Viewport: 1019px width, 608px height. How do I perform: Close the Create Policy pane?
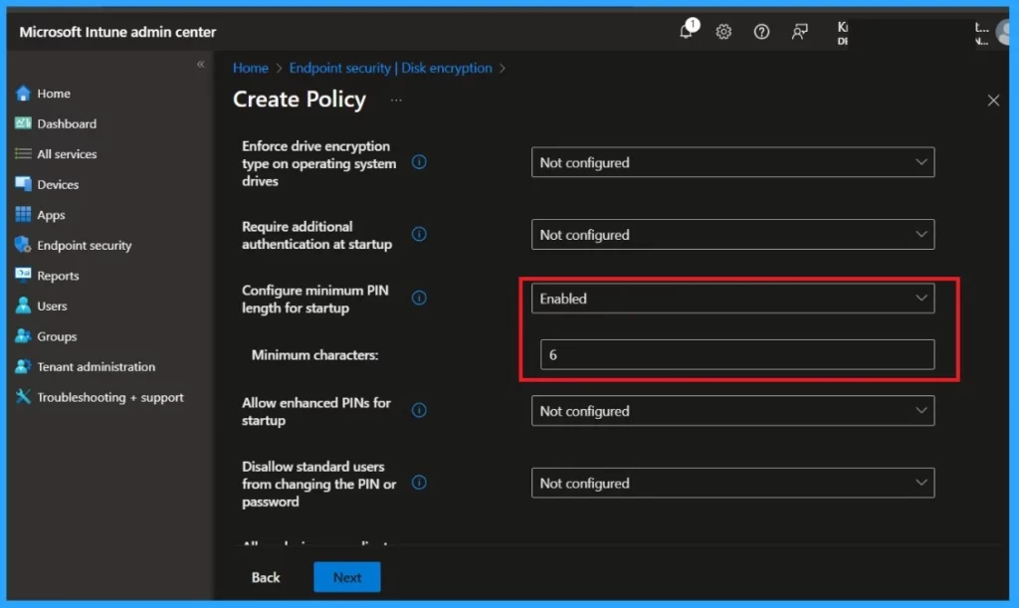tap(993, 101)
